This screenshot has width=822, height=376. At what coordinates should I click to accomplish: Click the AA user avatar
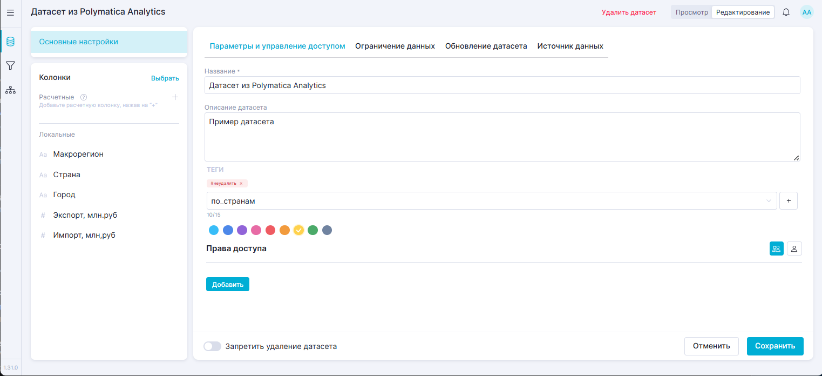point(806,12)
